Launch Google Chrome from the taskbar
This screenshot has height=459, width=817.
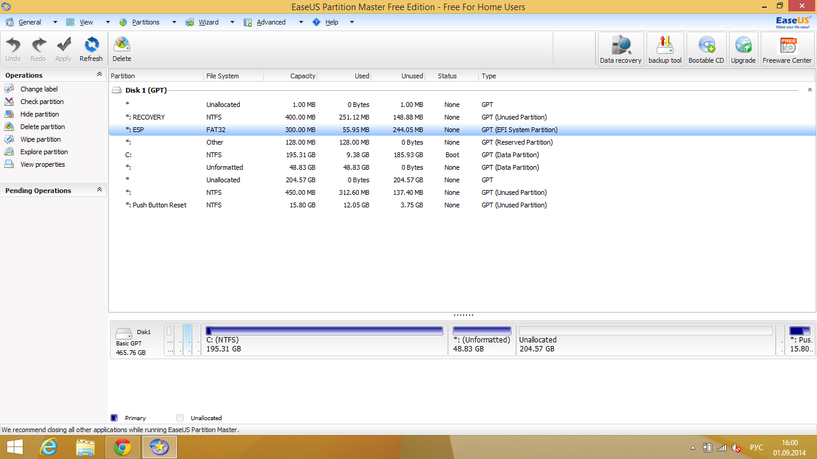coord(123,447)
